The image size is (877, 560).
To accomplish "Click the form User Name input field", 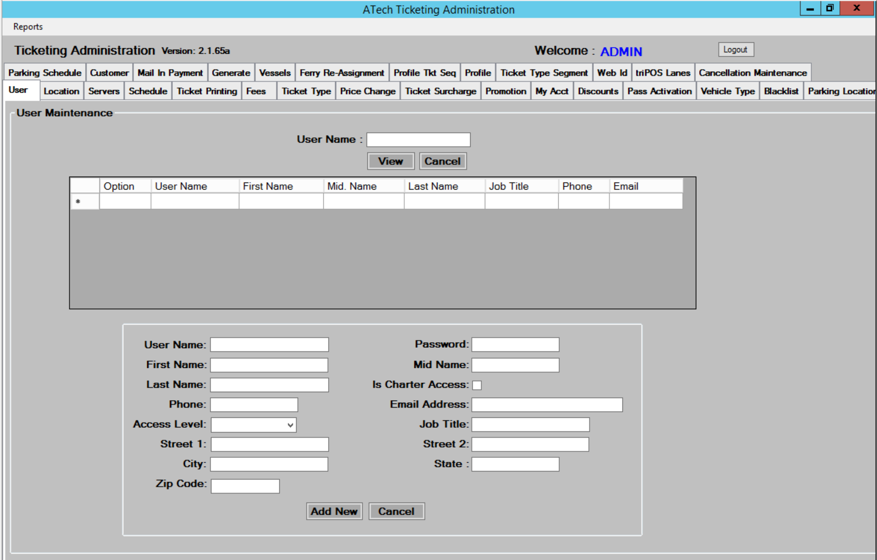I will click(x=269, y=344).
